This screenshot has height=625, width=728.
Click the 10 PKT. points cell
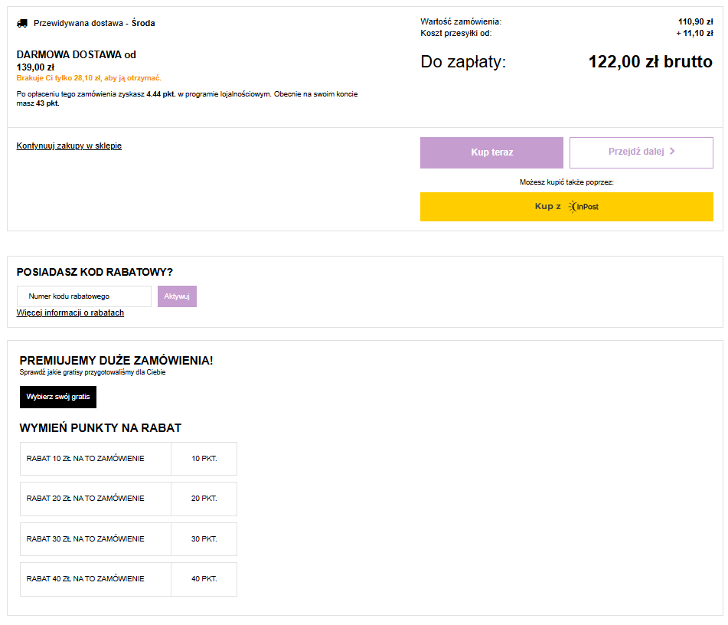click(x=204, y=459)
